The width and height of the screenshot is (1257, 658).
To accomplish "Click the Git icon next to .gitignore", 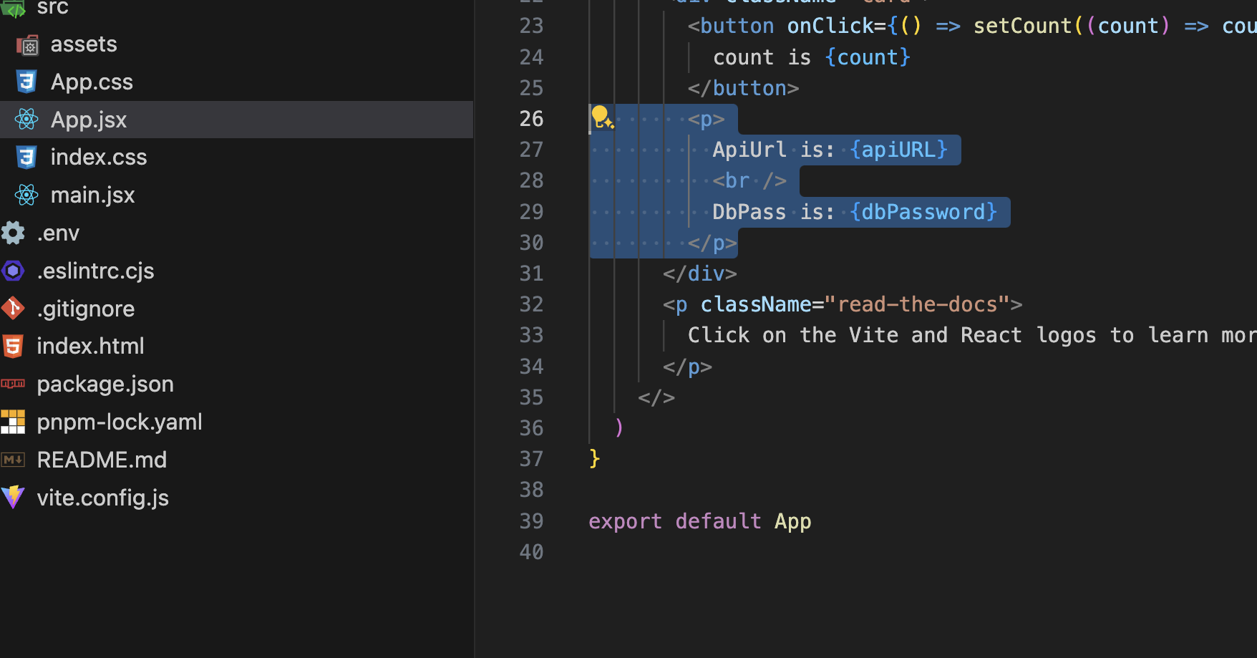I will click(x=13, y=309).
